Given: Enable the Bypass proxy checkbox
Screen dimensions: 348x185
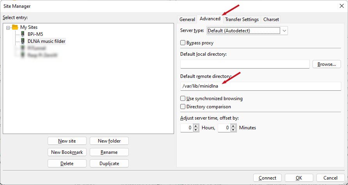Looking at the screenshot, I should click(183, 43).
